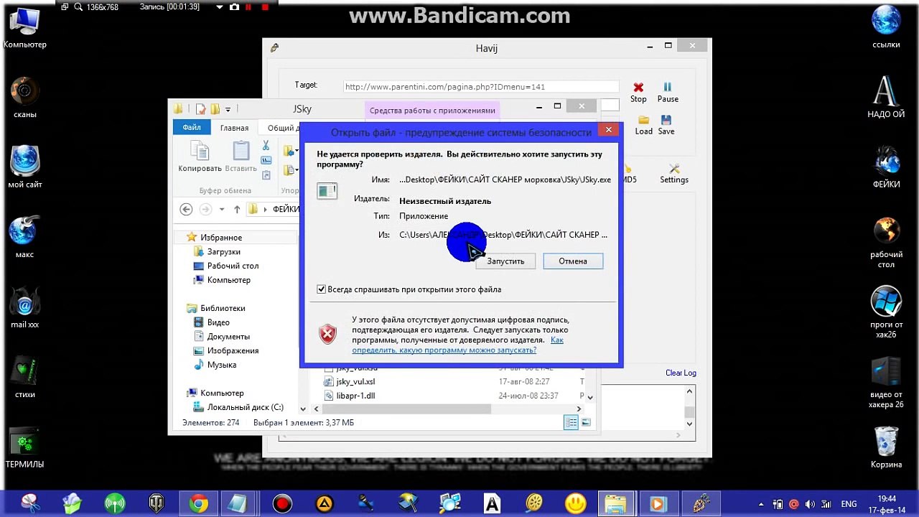Open the рабочий стол desktop shortcut

coord(886,243)
